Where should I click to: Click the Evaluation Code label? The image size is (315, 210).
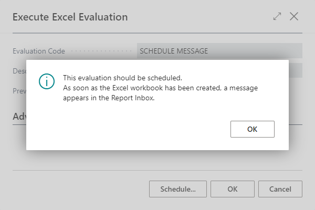39,51
